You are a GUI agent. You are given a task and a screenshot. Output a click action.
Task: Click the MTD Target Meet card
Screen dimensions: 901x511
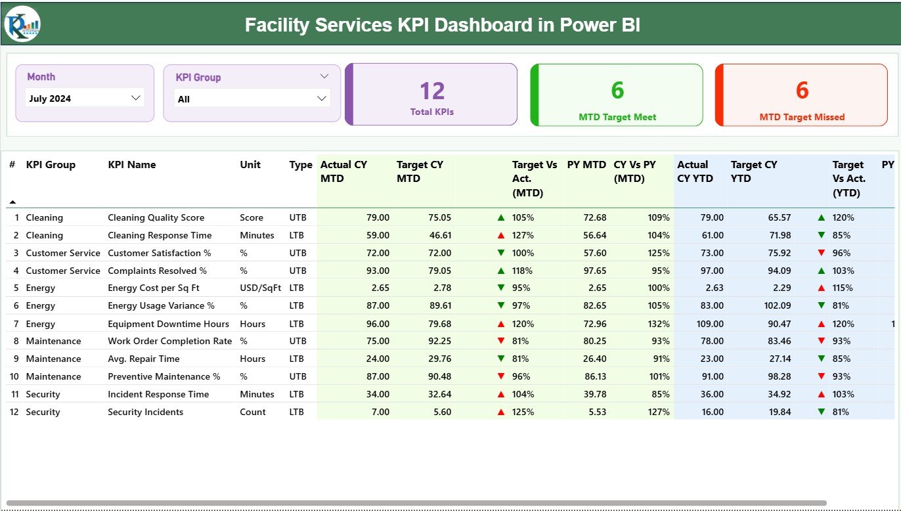coord(616,94)
